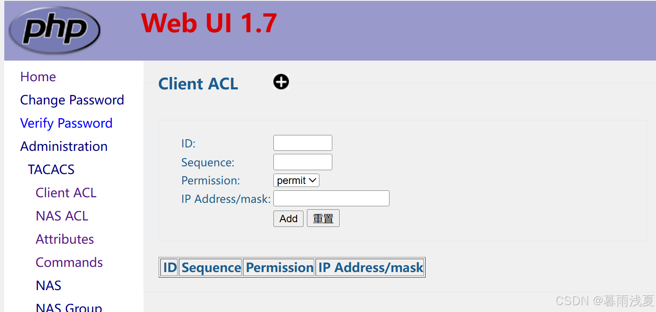Image resolution: width=656 pixels, height=312 pixels.
Task: Click the PHP logo in the header
Action: coord(55,30)
